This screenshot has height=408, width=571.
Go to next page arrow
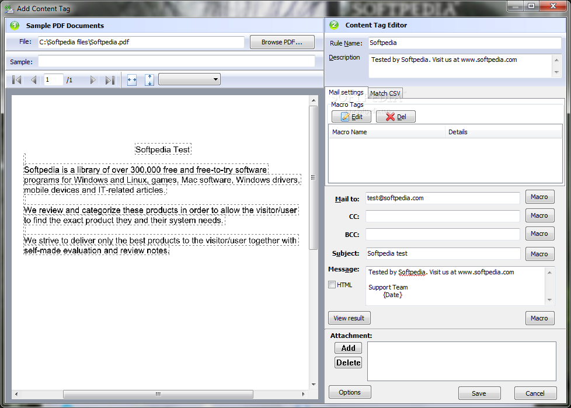coord(92,80)
